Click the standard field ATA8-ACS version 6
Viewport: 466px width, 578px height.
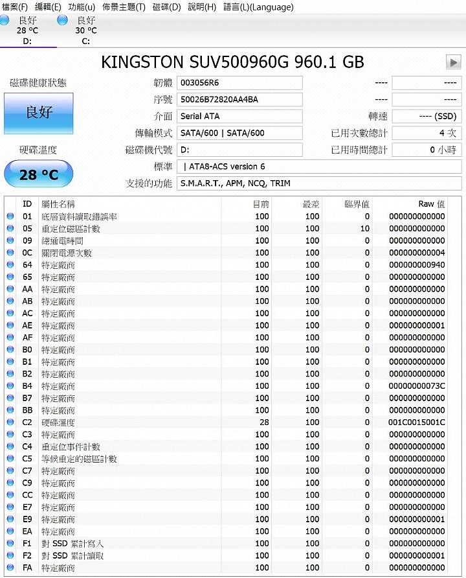pos(319,167)
